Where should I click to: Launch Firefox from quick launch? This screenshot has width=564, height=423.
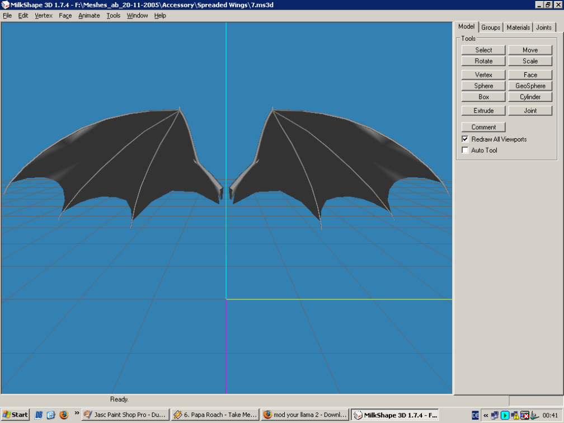point(64,415)
